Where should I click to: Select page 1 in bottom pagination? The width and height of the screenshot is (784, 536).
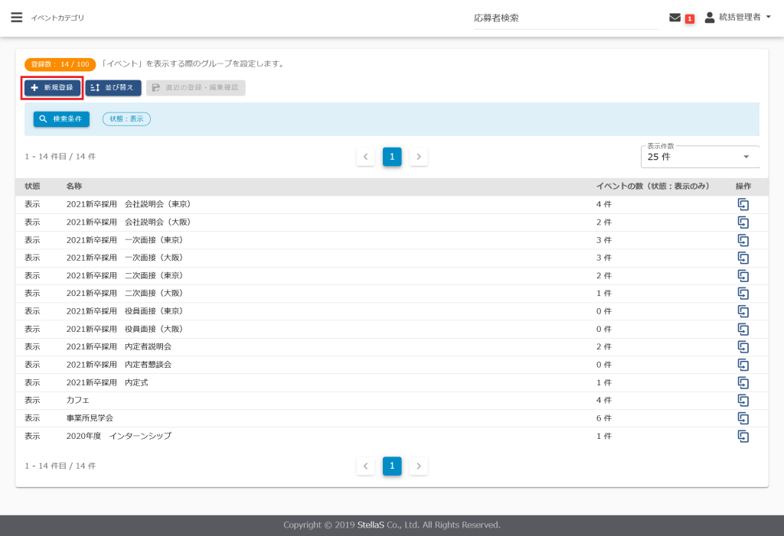(x=392, y=466)
